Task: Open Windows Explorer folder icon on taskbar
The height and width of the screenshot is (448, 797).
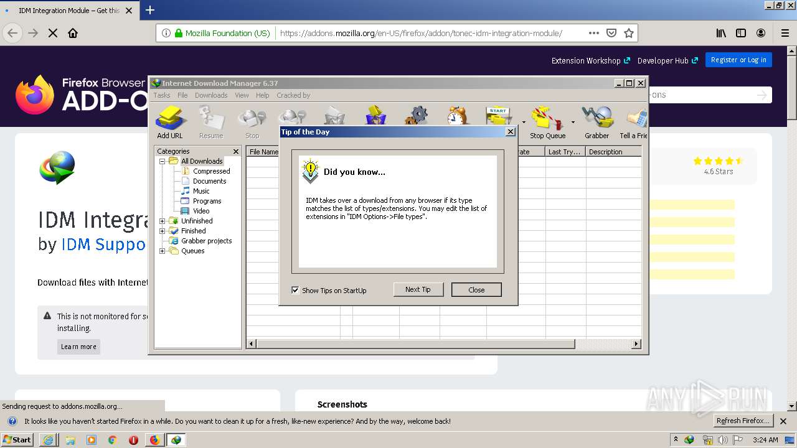Action: pyautogui.click(x=70, y=440)
